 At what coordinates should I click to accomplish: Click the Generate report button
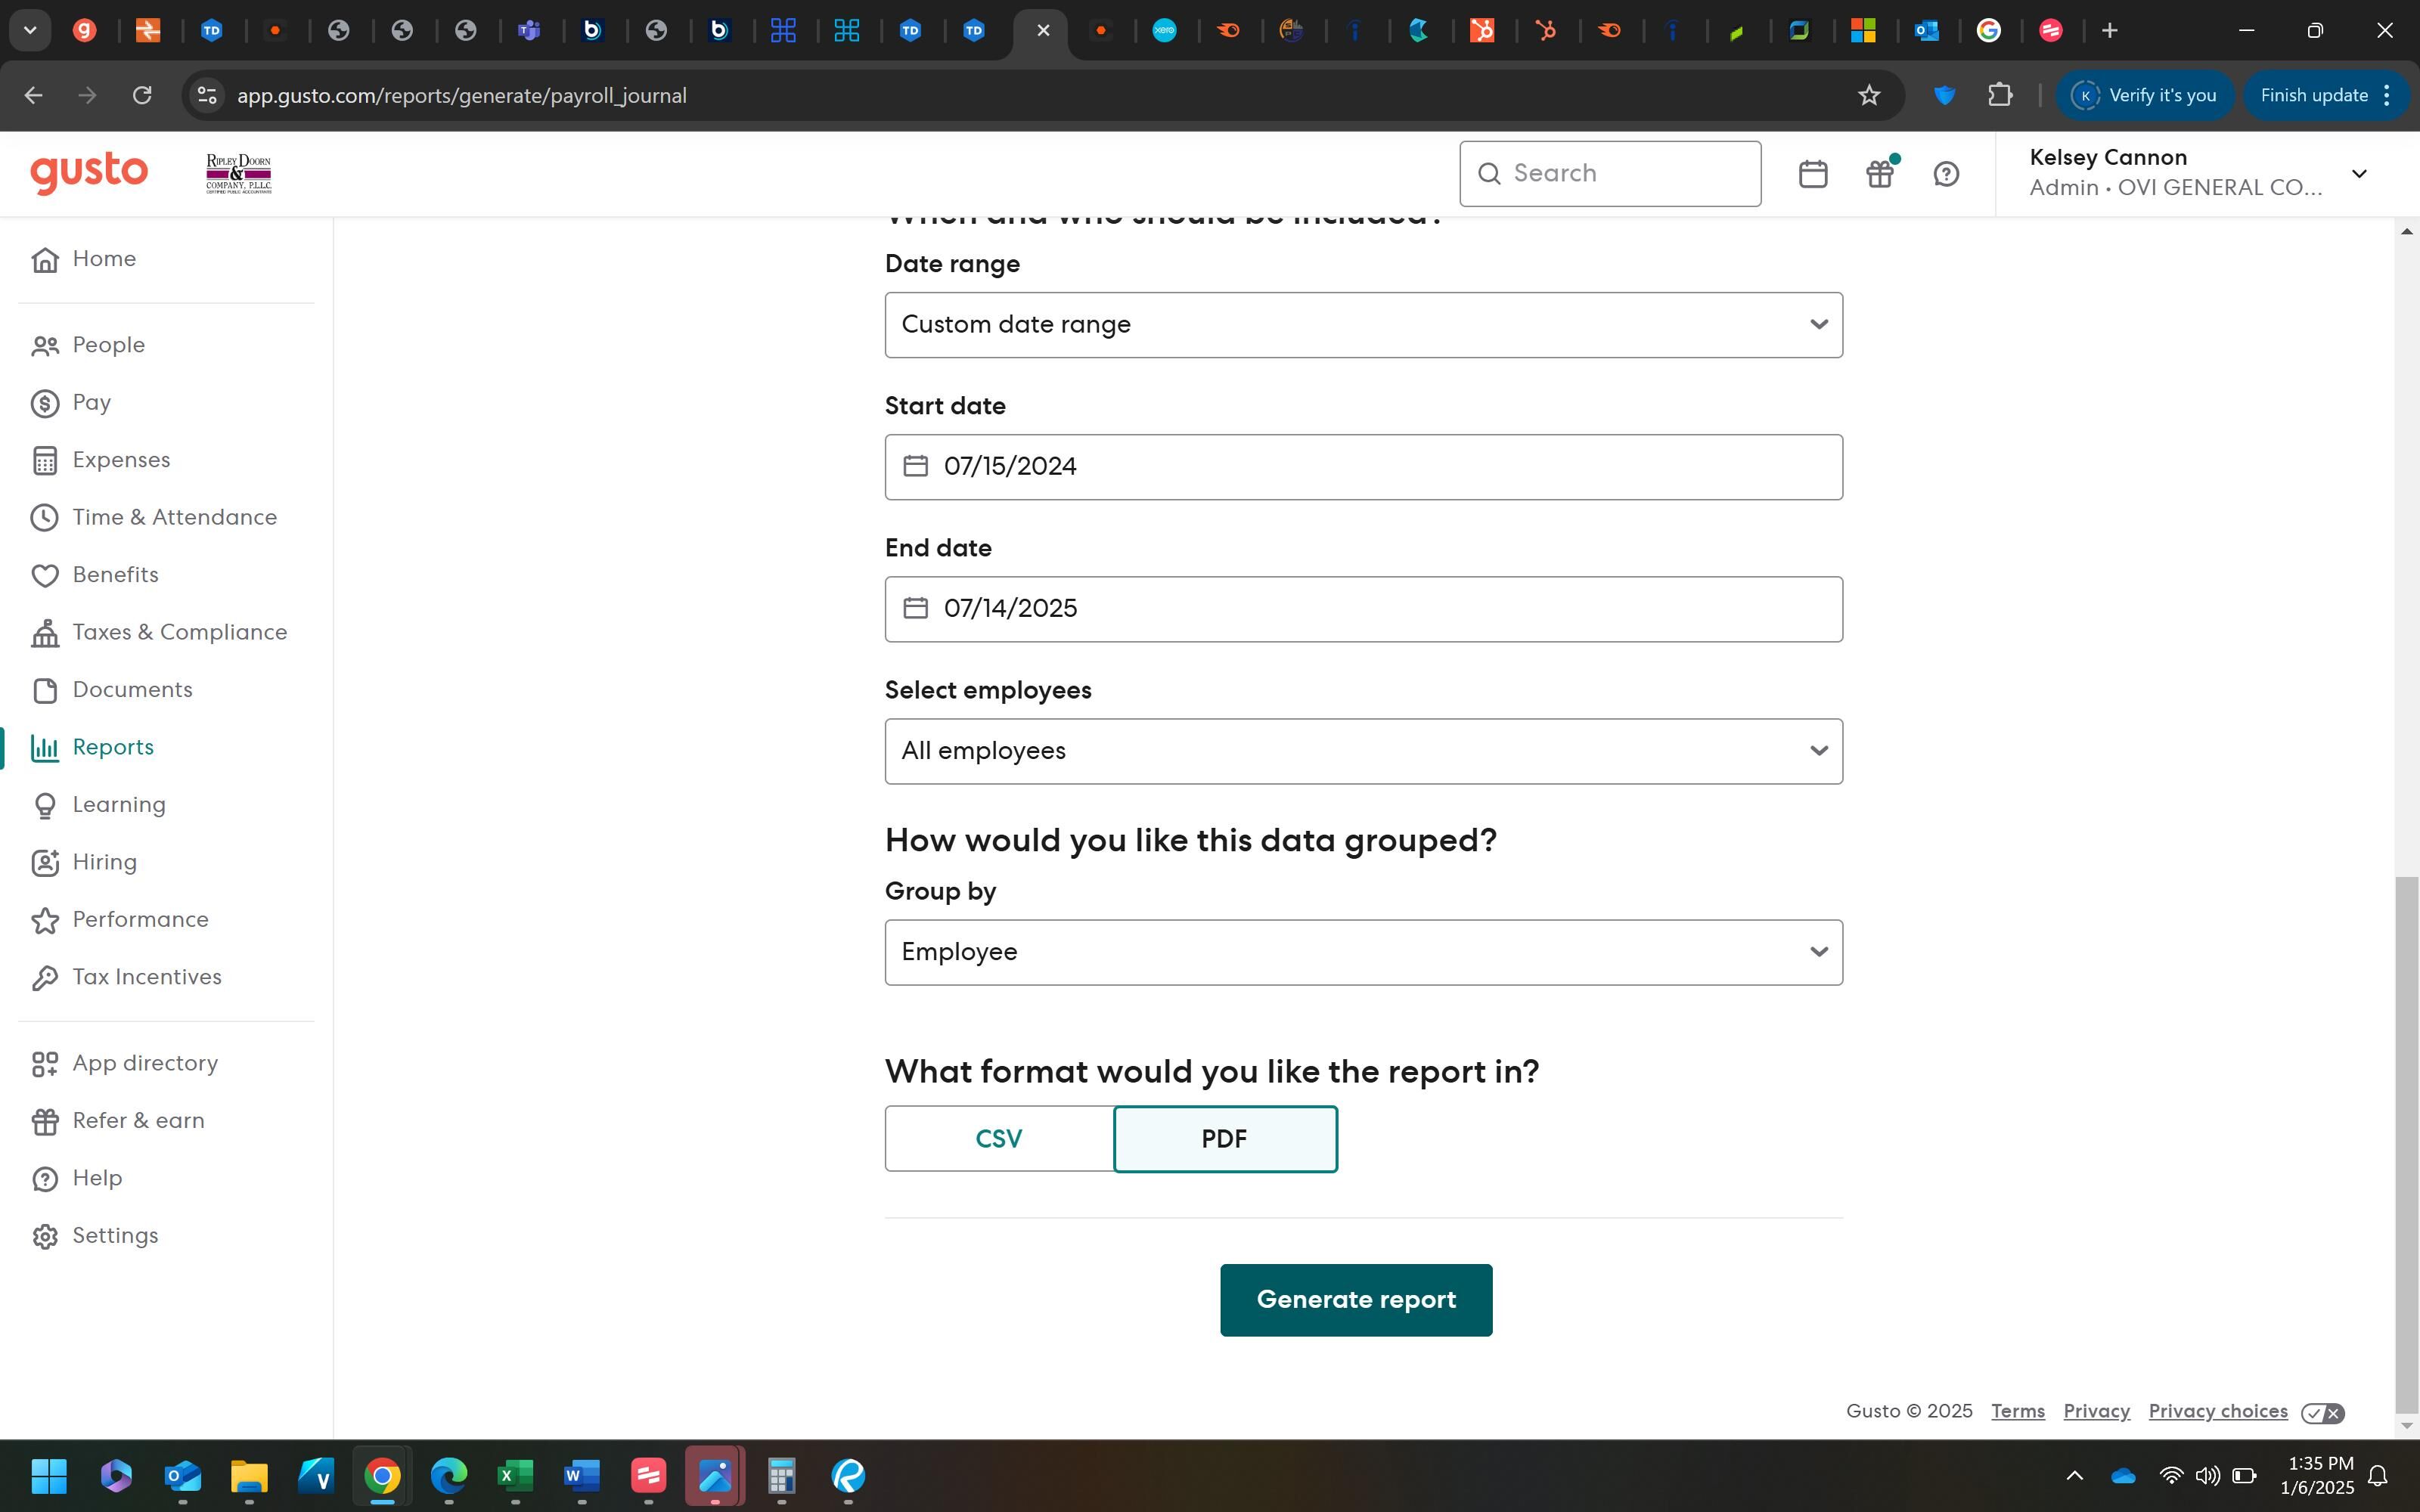coord(1355,1300)
